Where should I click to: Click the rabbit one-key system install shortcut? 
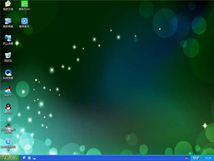click(8, 124)
